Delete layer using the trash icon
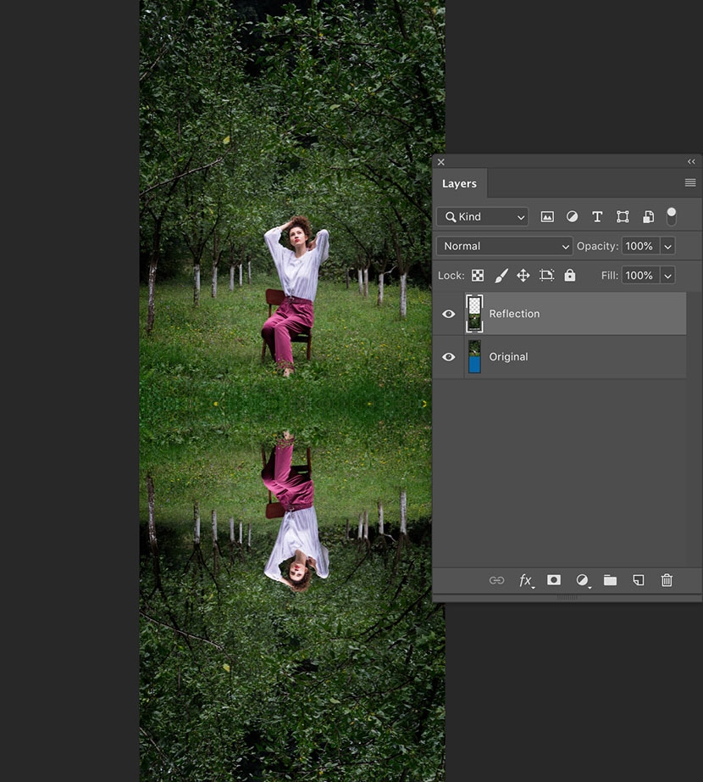Screen dimensions: 703x782 coord(667,580)
